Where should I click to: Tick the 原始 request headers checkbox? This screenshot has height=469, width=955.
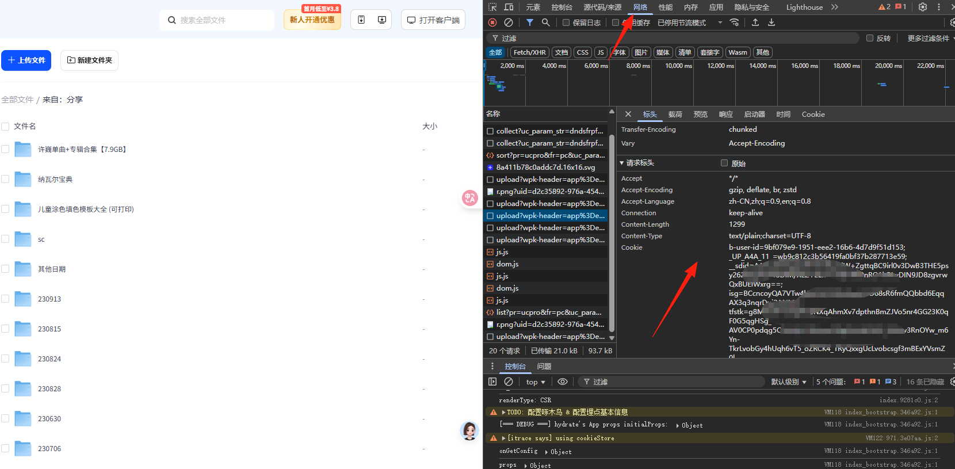click(724, 163)
